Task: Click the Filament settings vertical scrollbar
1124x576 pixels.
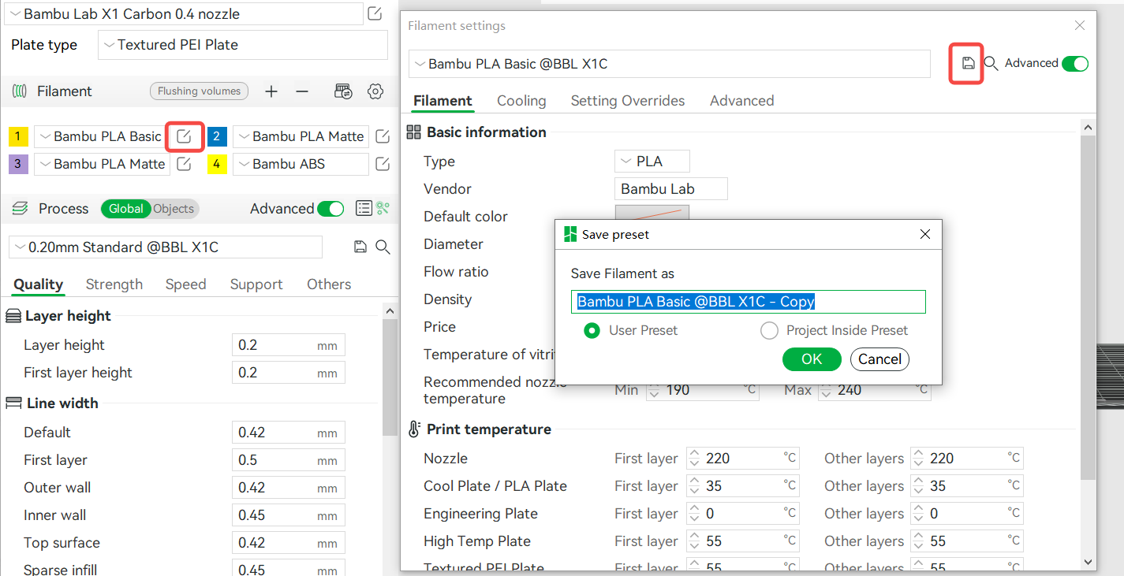Action: click(x=1088, y=307)
